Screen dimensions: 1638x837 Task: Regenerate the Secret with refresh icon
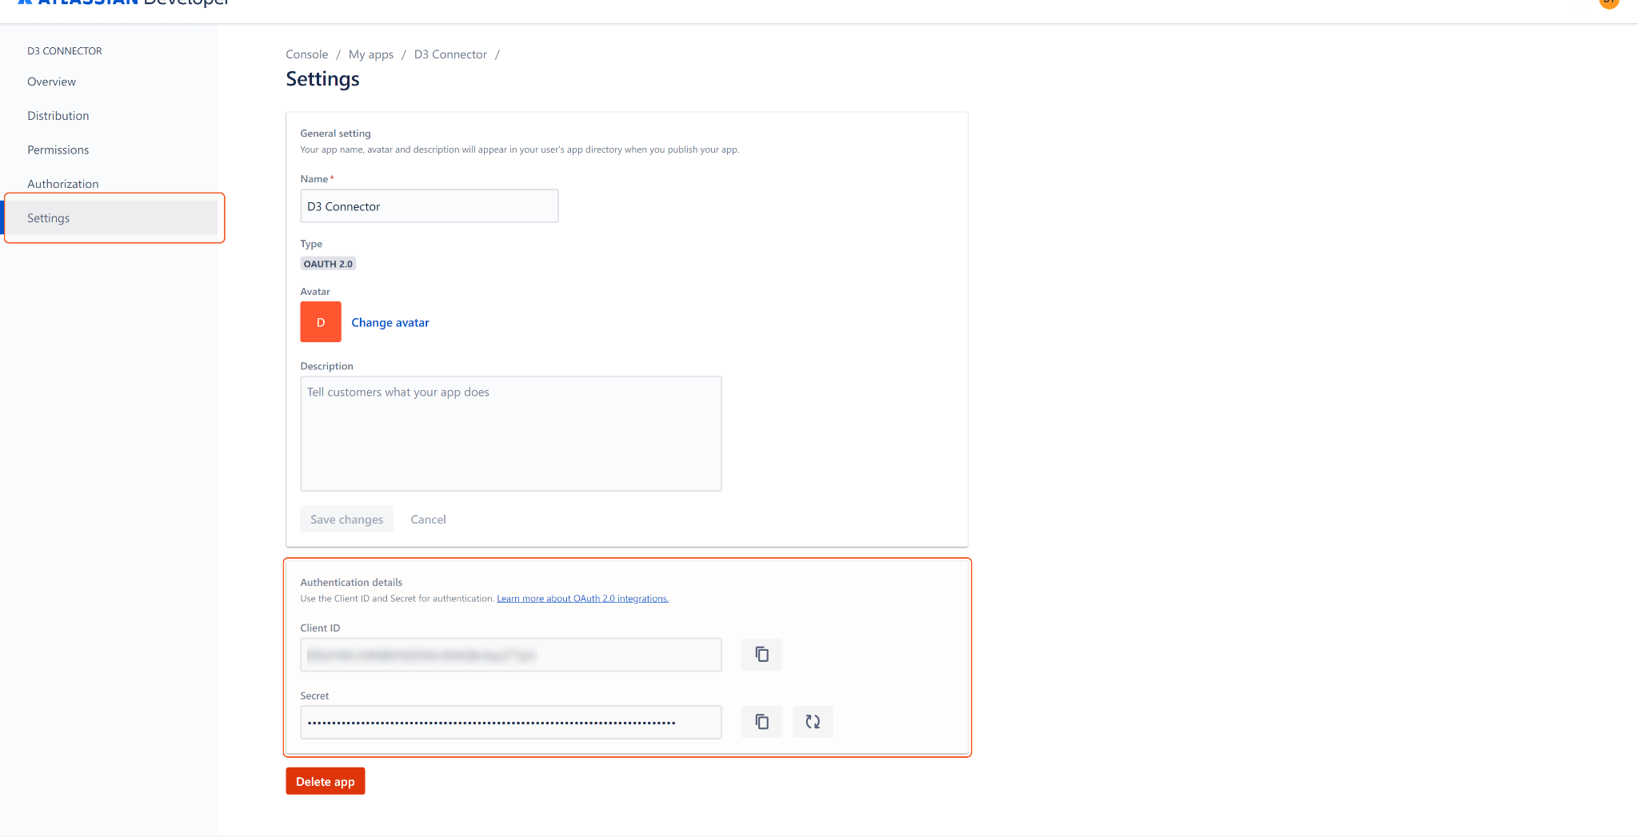pyautogui.click(x=813, y=722)
